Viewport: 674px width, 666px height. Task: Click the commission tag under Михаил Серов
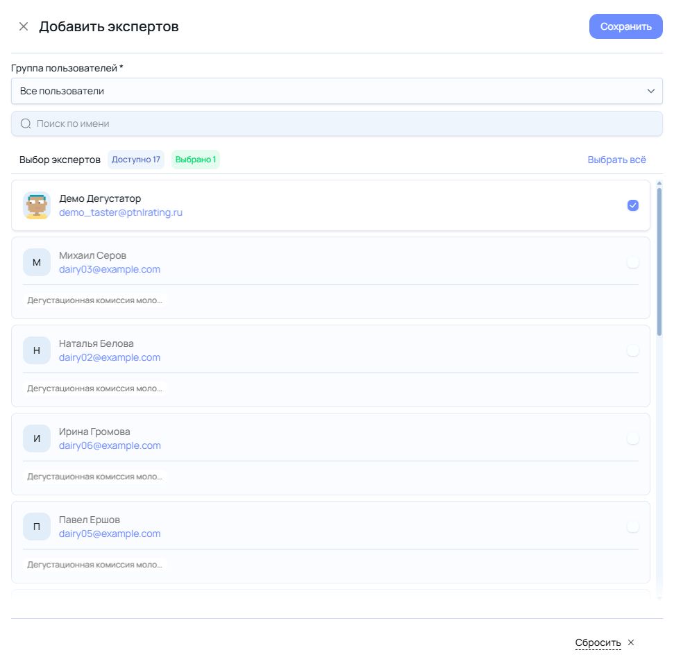pyautogui.click(x=94, y=300)
